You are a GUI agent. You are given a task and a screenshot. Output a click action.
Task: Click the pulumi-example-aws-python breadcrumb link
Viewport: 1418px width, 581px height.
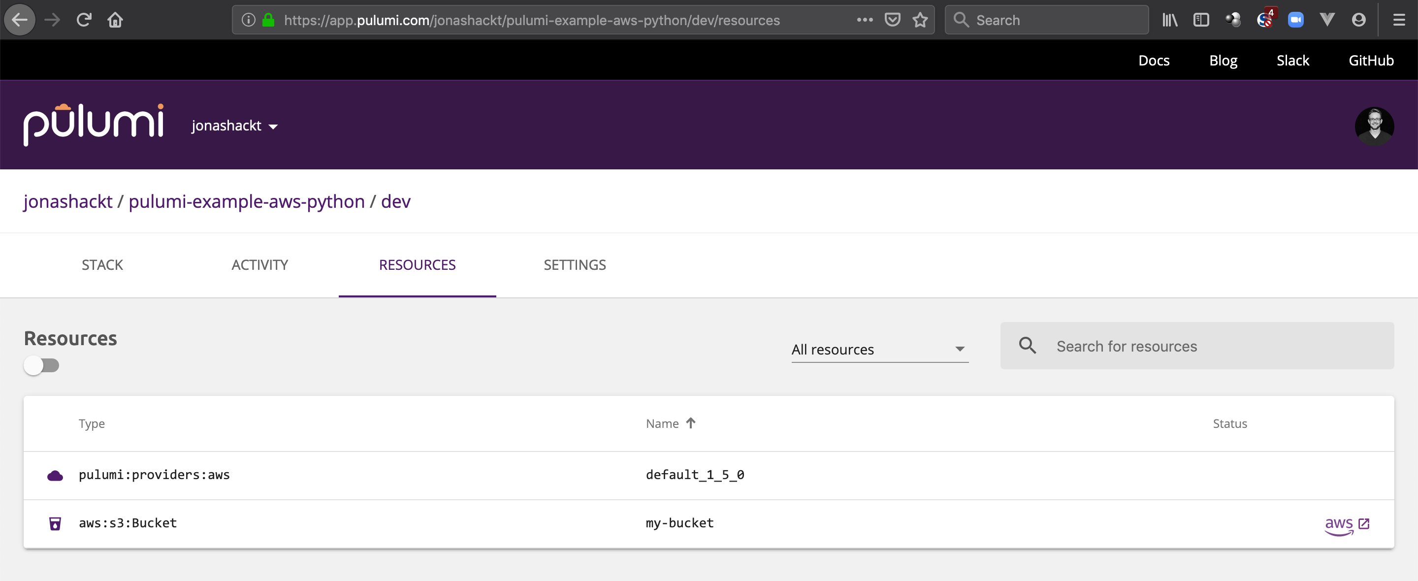click(x=246, y=200)
